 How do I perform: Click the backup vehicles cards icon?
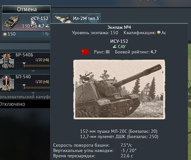[x=47, y=34]
